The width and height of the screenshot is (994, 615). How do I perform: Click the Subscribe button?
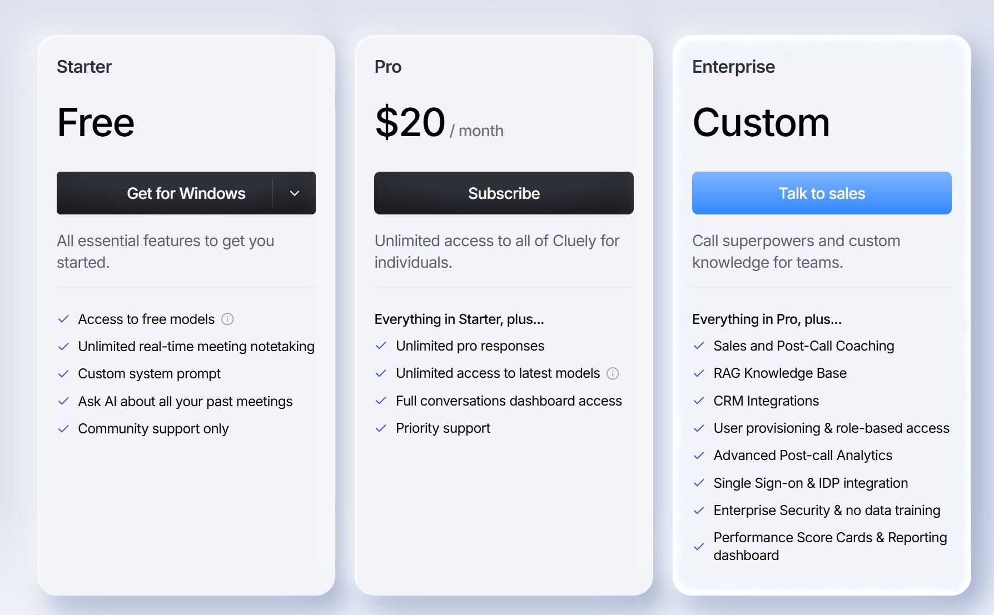pos(504,193)
